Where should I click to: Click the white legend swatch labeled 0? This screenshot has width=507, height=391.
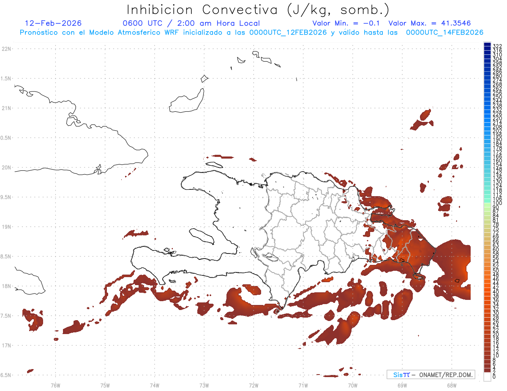point(488,377)
